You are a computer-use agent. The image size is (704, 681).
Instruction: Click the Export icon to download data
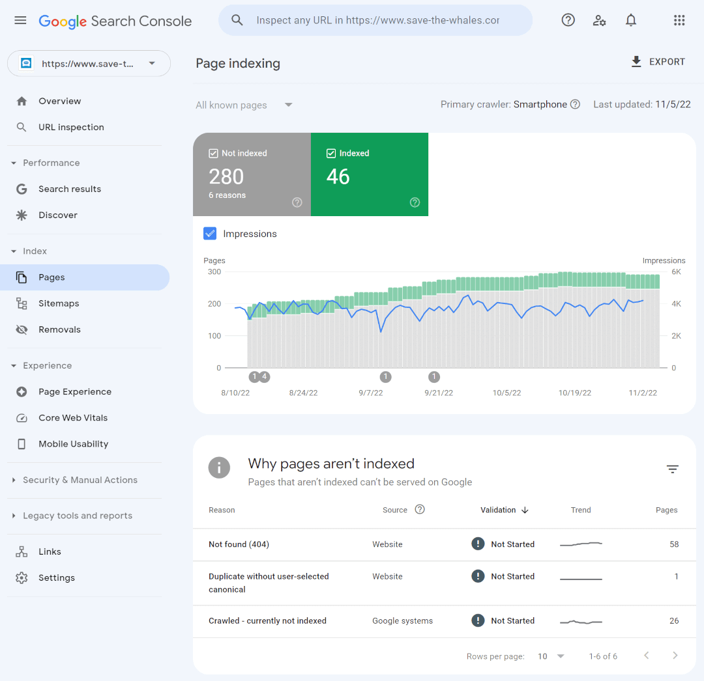(636, 61)
